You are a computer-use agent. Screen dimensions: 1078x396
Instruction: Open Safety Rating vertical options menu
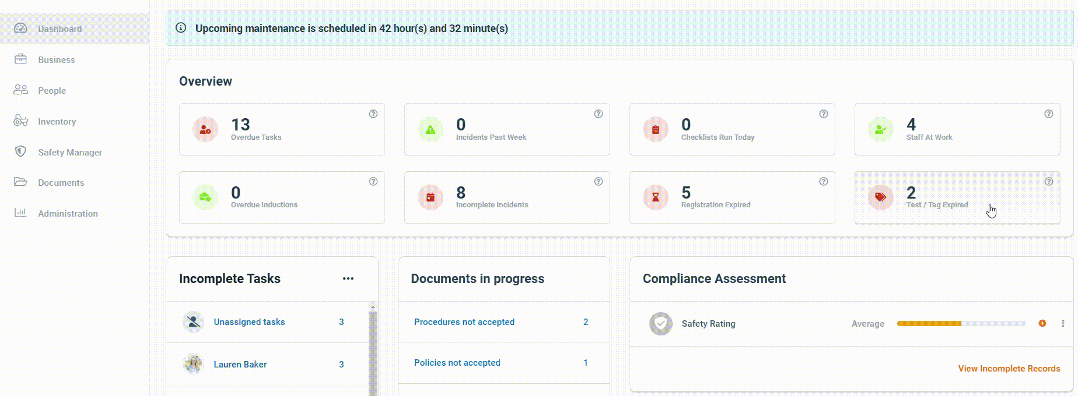1062,324
